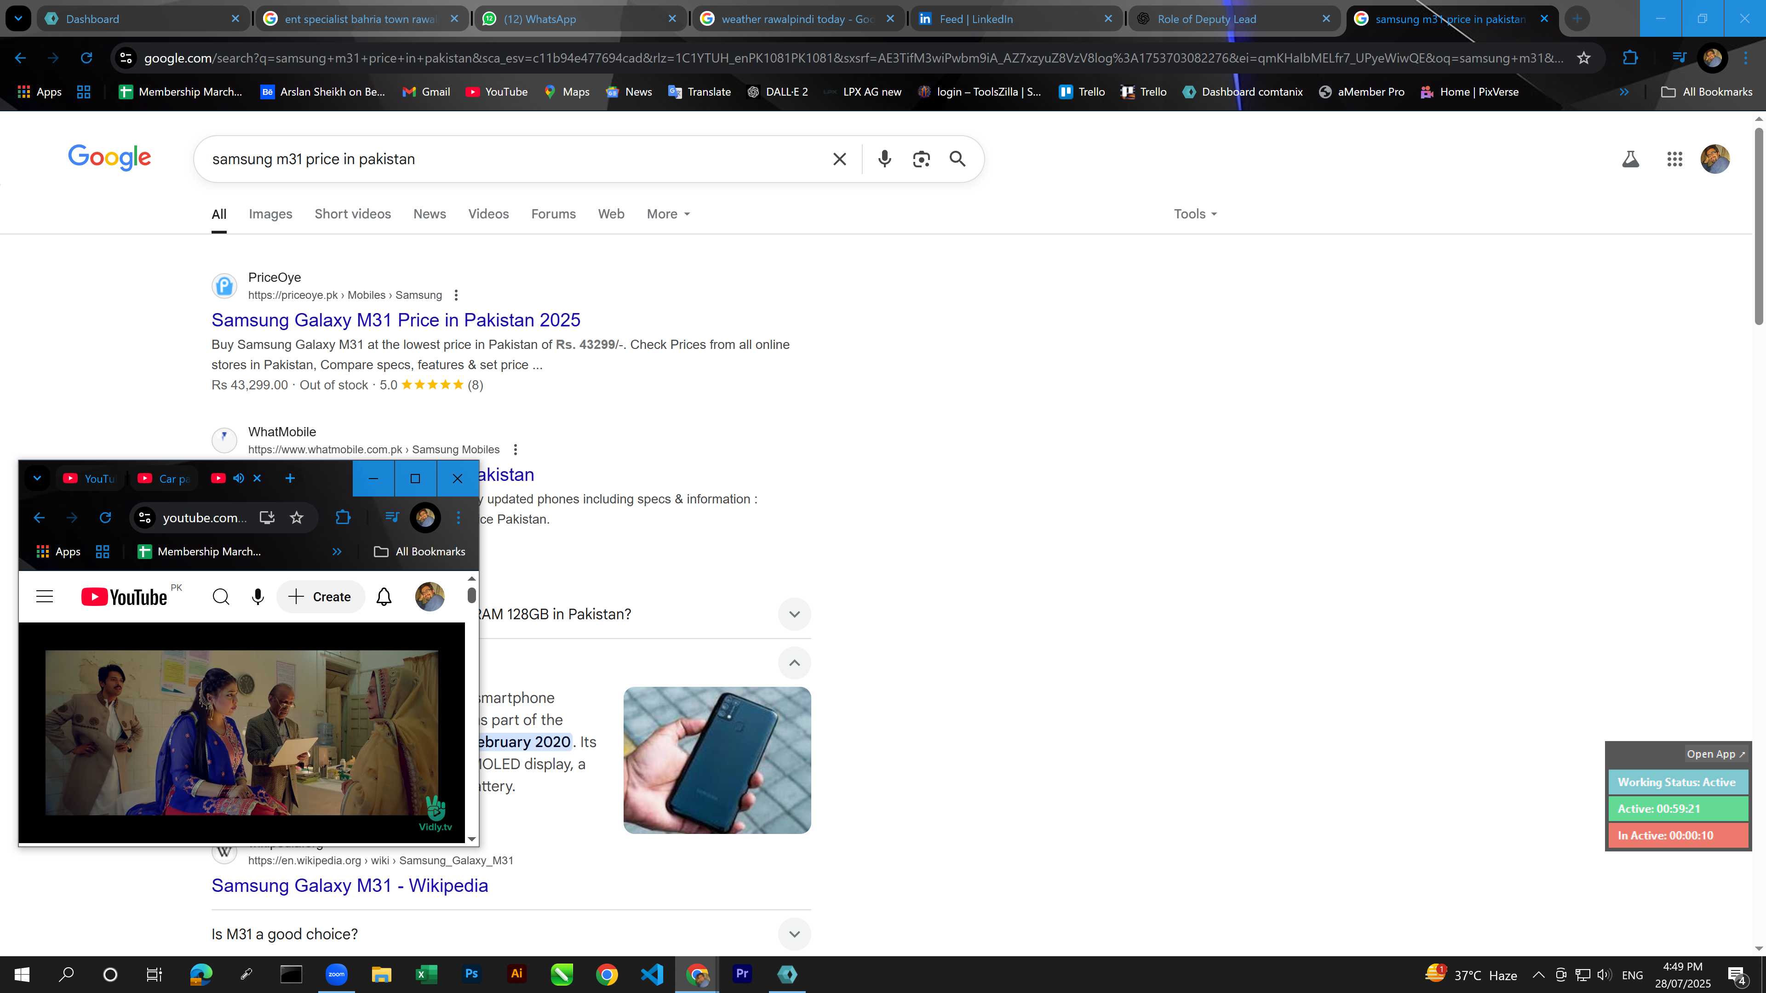Bookmark YouTube page with star icon
Screen dimensions: 1766x993
(x=296, y=517)
